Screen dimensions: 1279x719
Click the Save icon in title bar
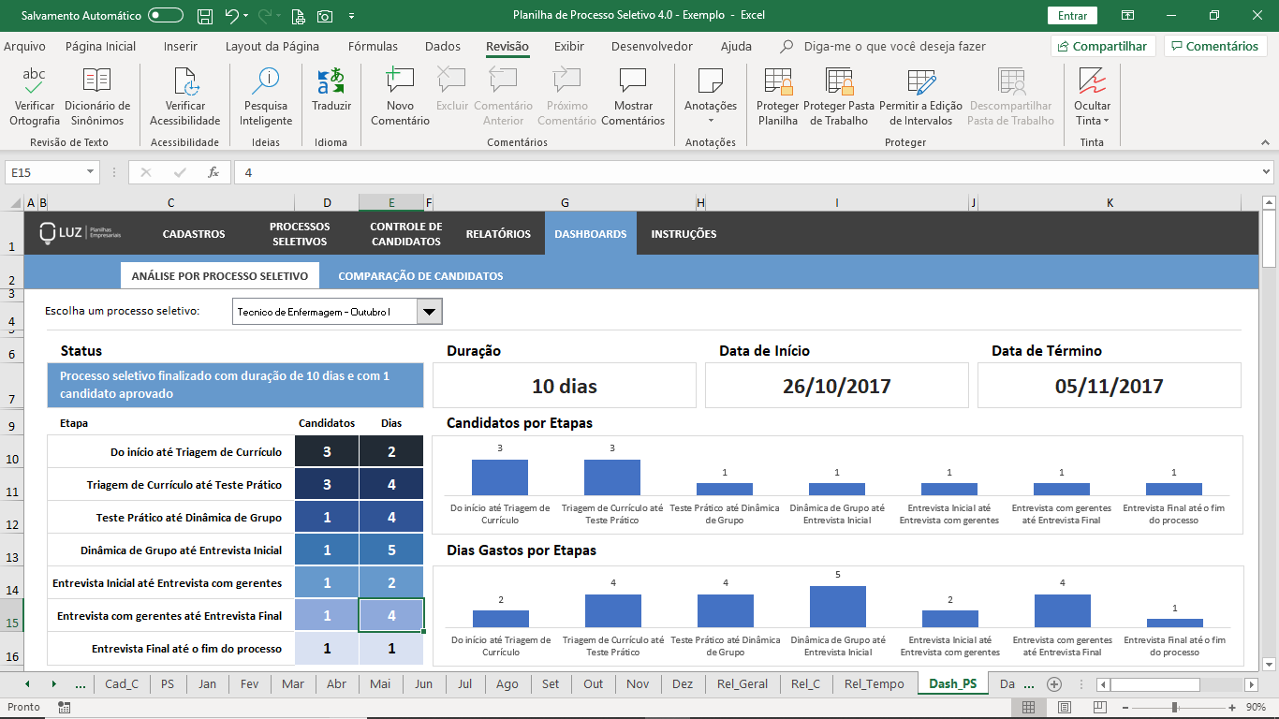click(x=205, y=16)
